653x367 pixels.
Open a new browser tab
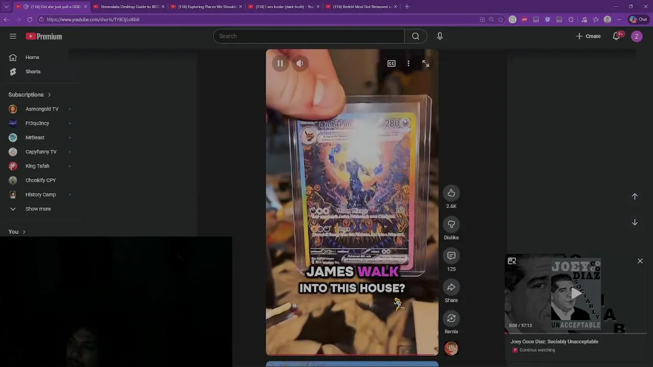coord(407,7)
